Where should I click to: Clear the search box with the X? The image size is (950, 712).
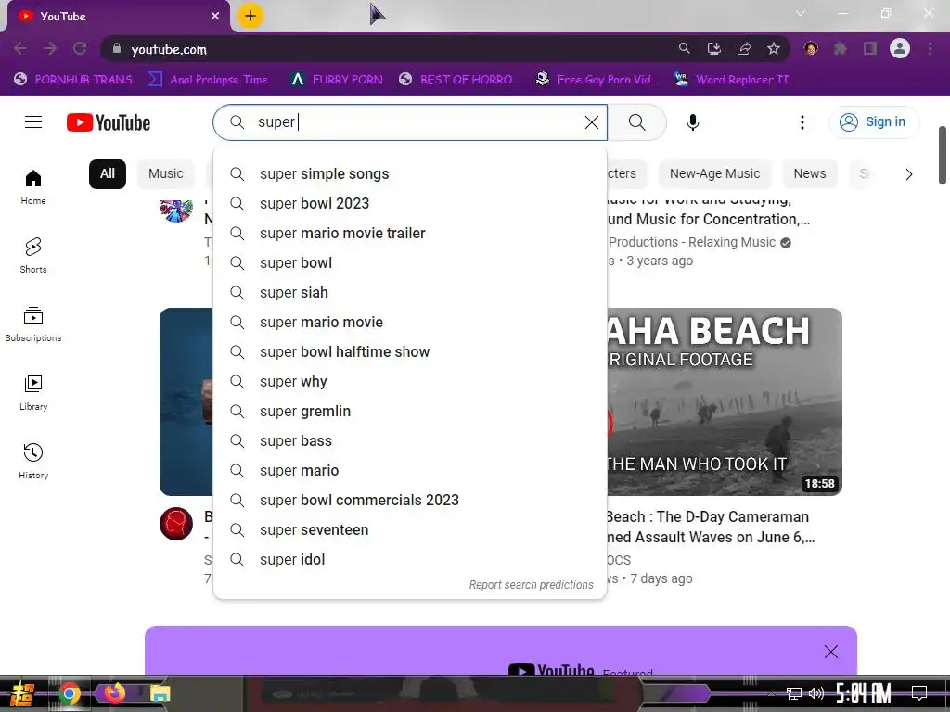[x=591, y=122]
